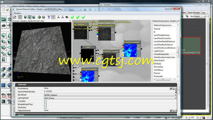Click the new window icon in material toolbar
This screenshot has height=120, width=213.
tap(15, 17)
